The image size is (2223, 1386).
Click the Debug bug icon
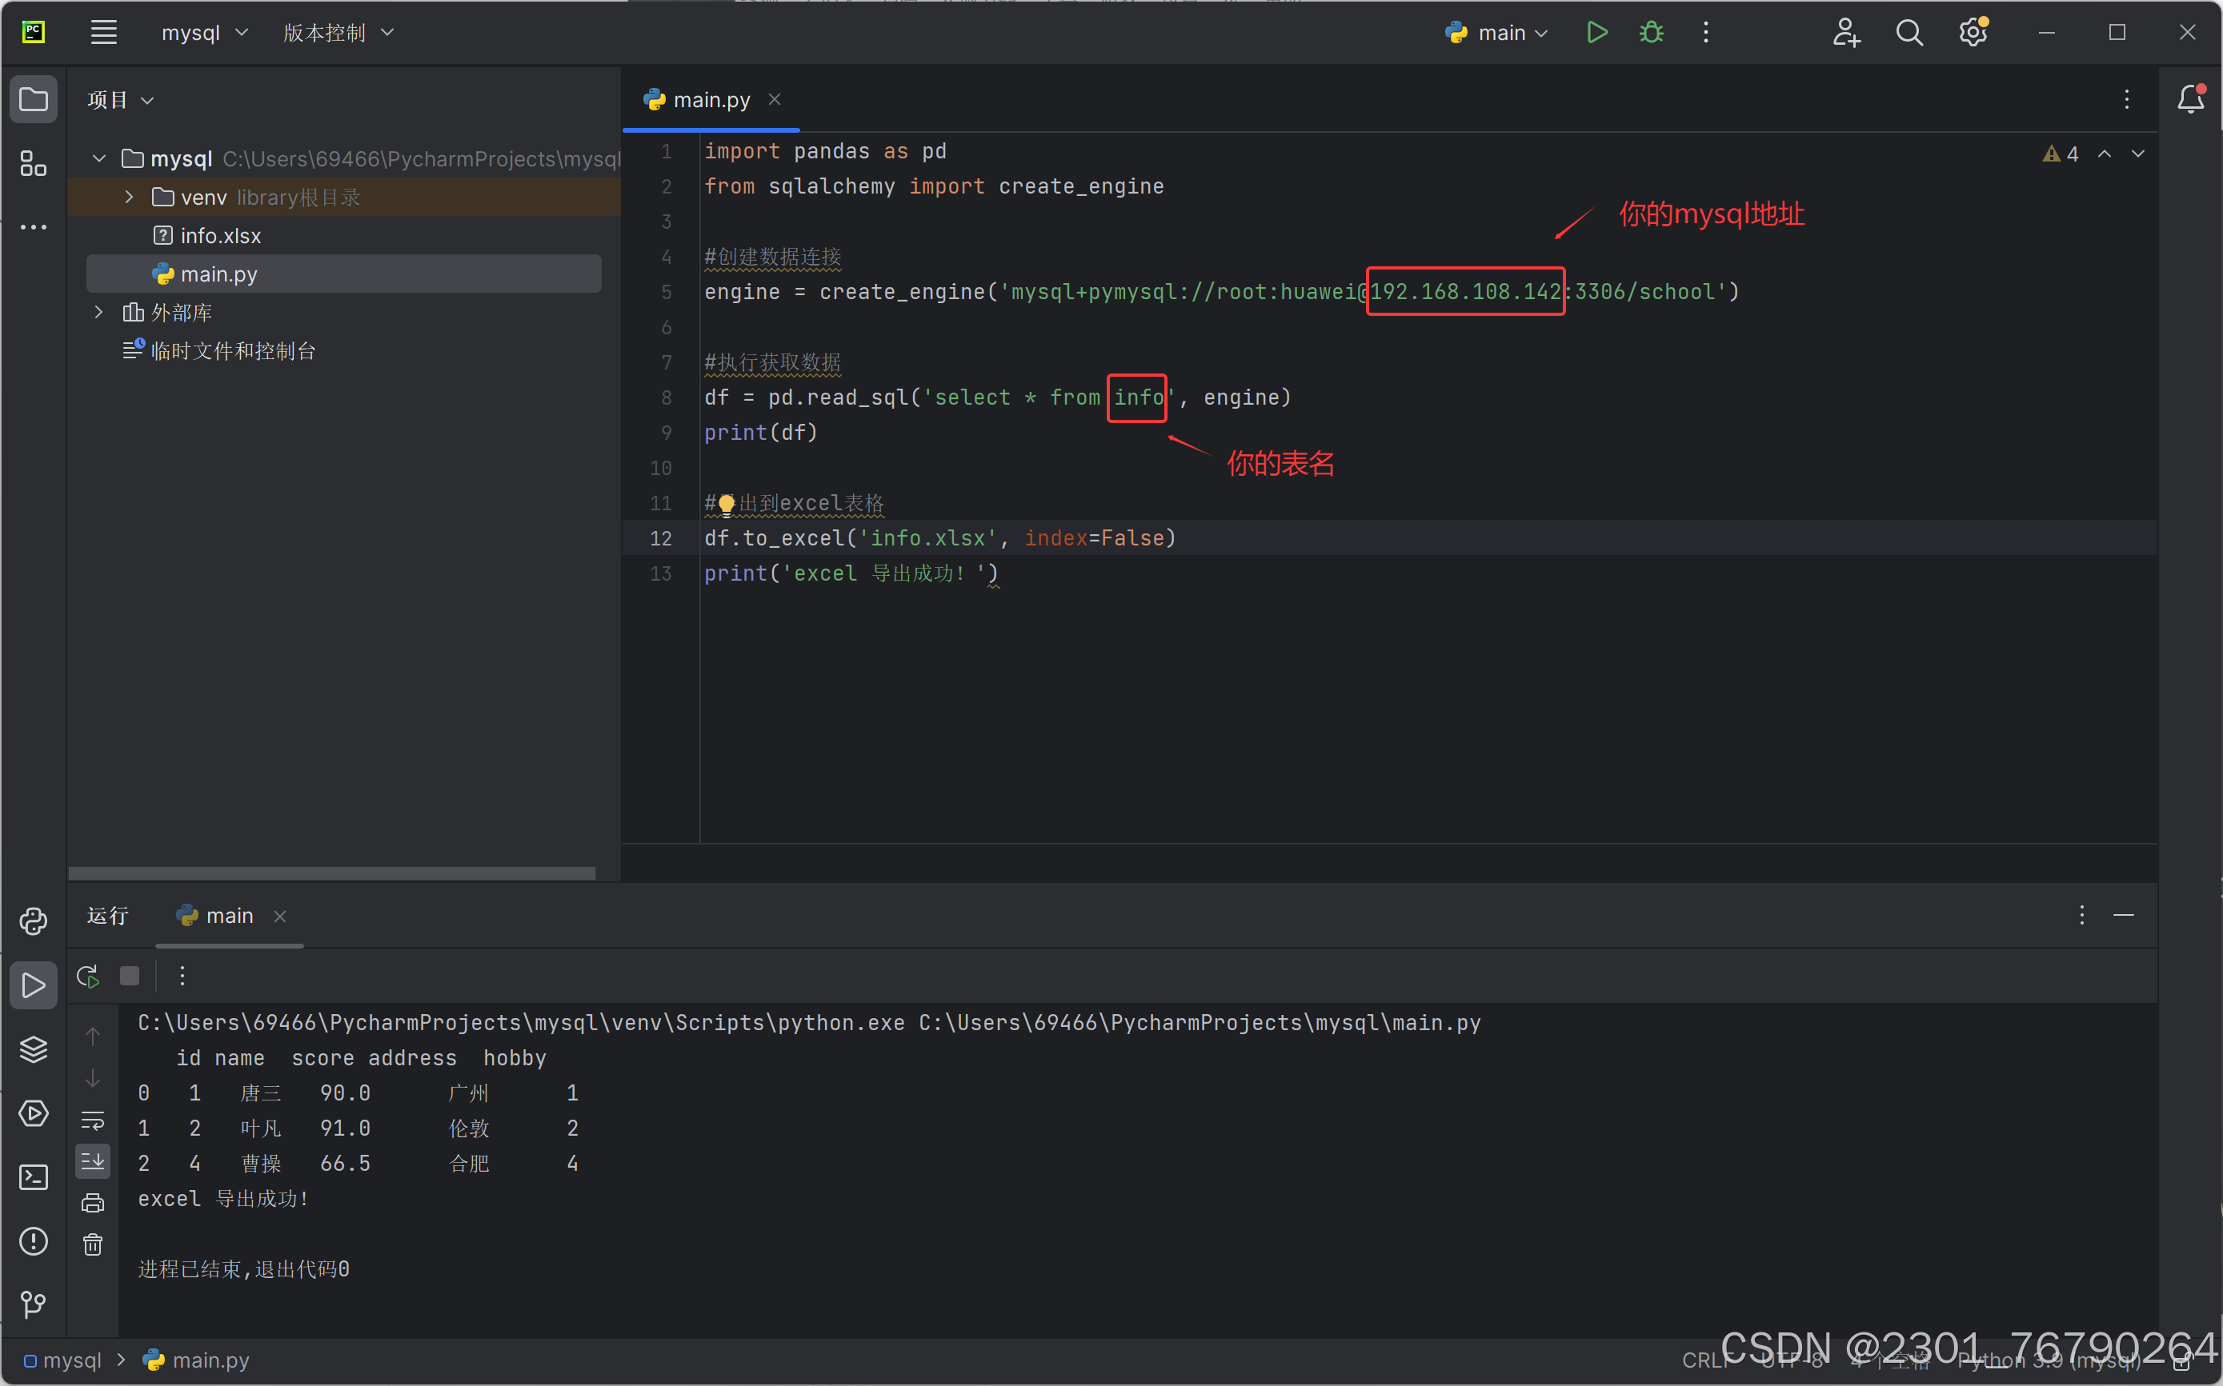coord(1651,33)
